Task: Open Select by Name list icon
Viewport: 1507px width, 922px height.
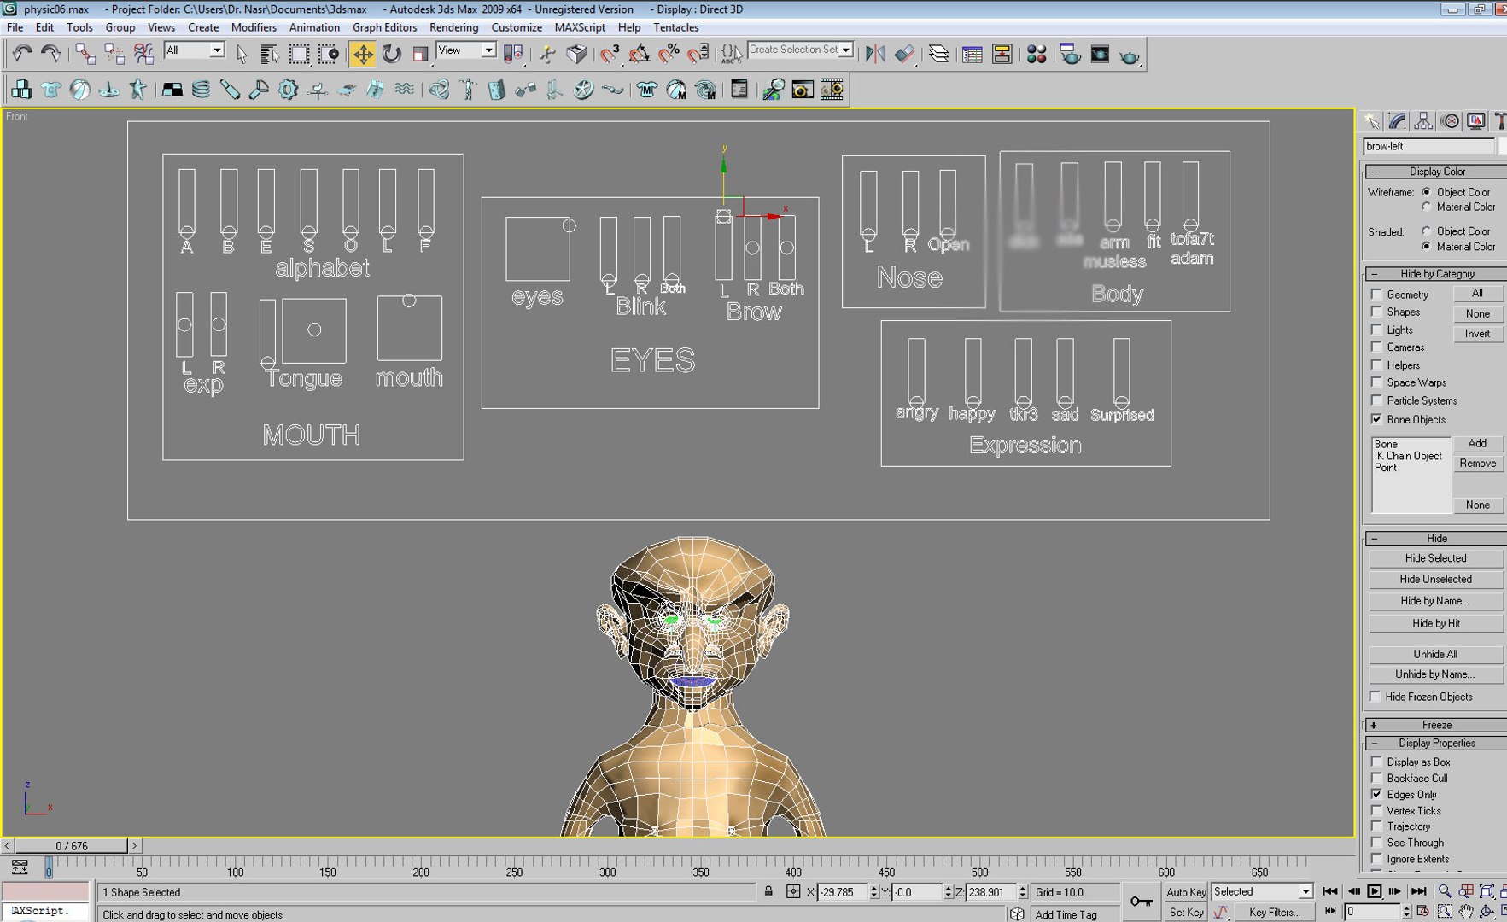Action: pos(270,55)
